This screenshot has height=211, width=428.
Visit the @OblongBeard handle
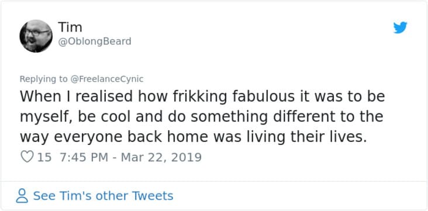[95, 41]
